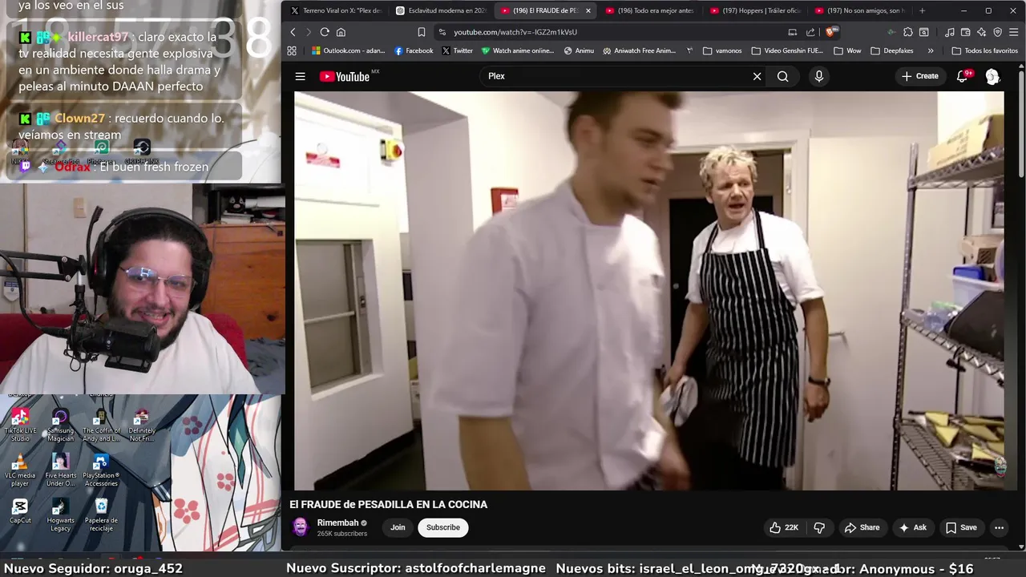This screenshot has height=577, width=1026.
Task: Click the video player area
Action: (x=648, y=290)
